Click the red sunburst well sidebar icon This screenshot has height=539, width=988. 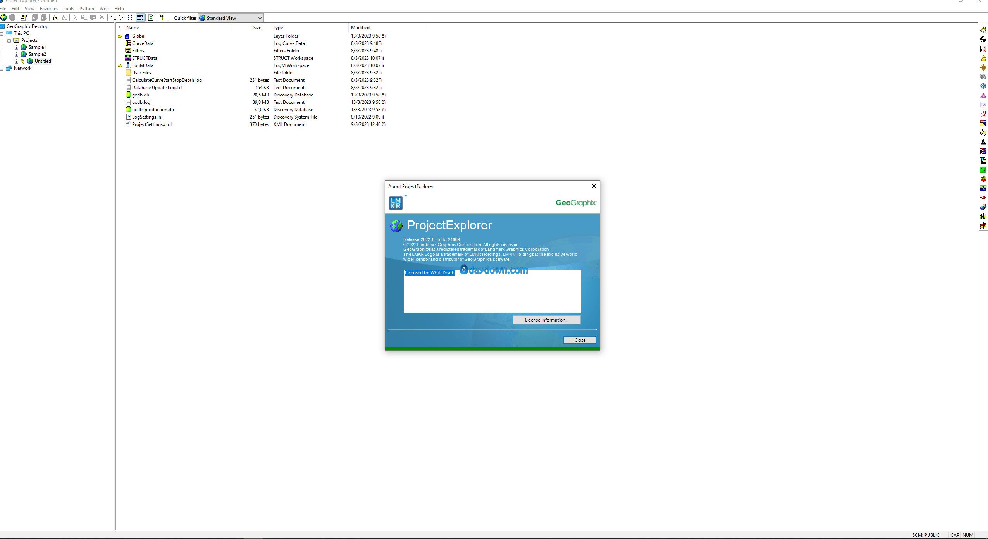click(x=983, y=198)
